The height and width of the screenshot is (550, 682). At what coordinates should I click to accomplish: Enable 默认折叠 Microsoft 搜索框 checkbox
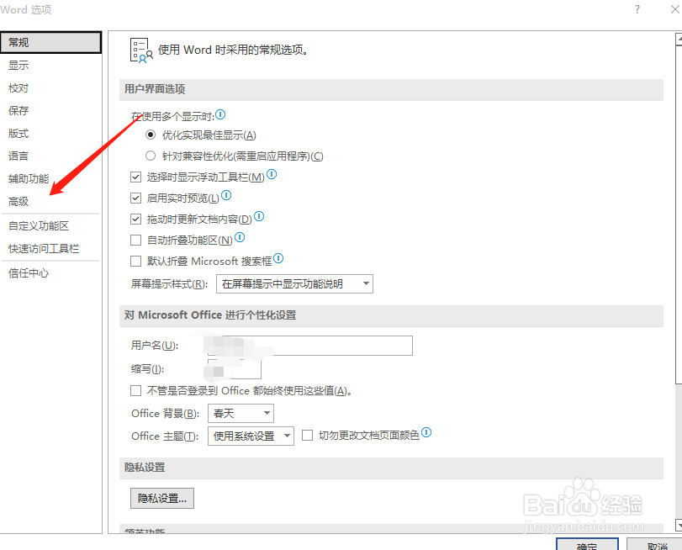(x=135, y=261)
